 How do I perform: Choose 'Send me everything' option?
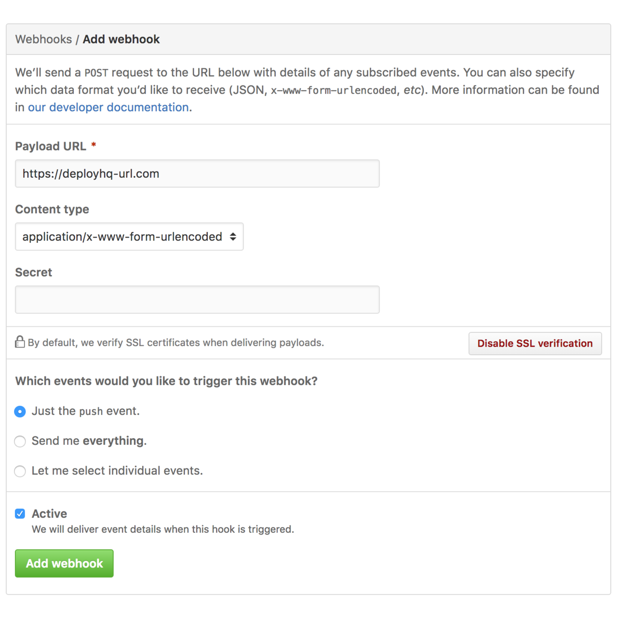(20, 441)
